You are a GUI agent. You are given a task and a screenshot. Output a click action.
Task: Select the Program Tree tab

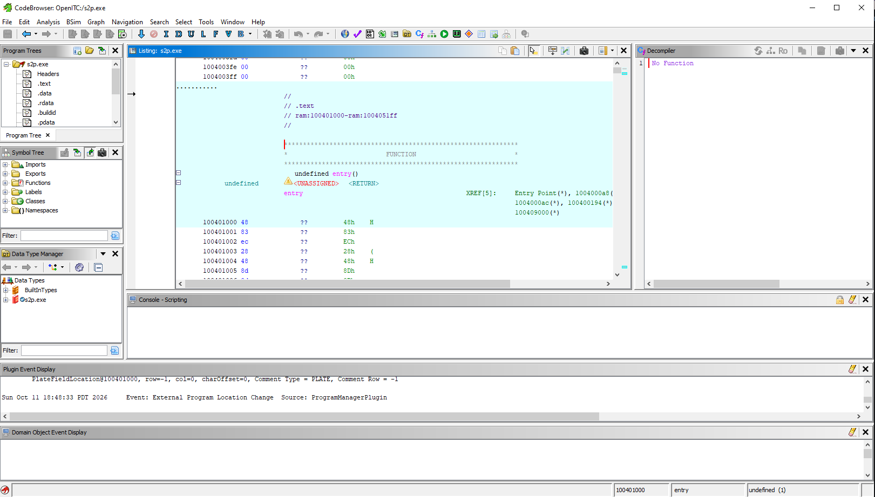click(28, 135)
